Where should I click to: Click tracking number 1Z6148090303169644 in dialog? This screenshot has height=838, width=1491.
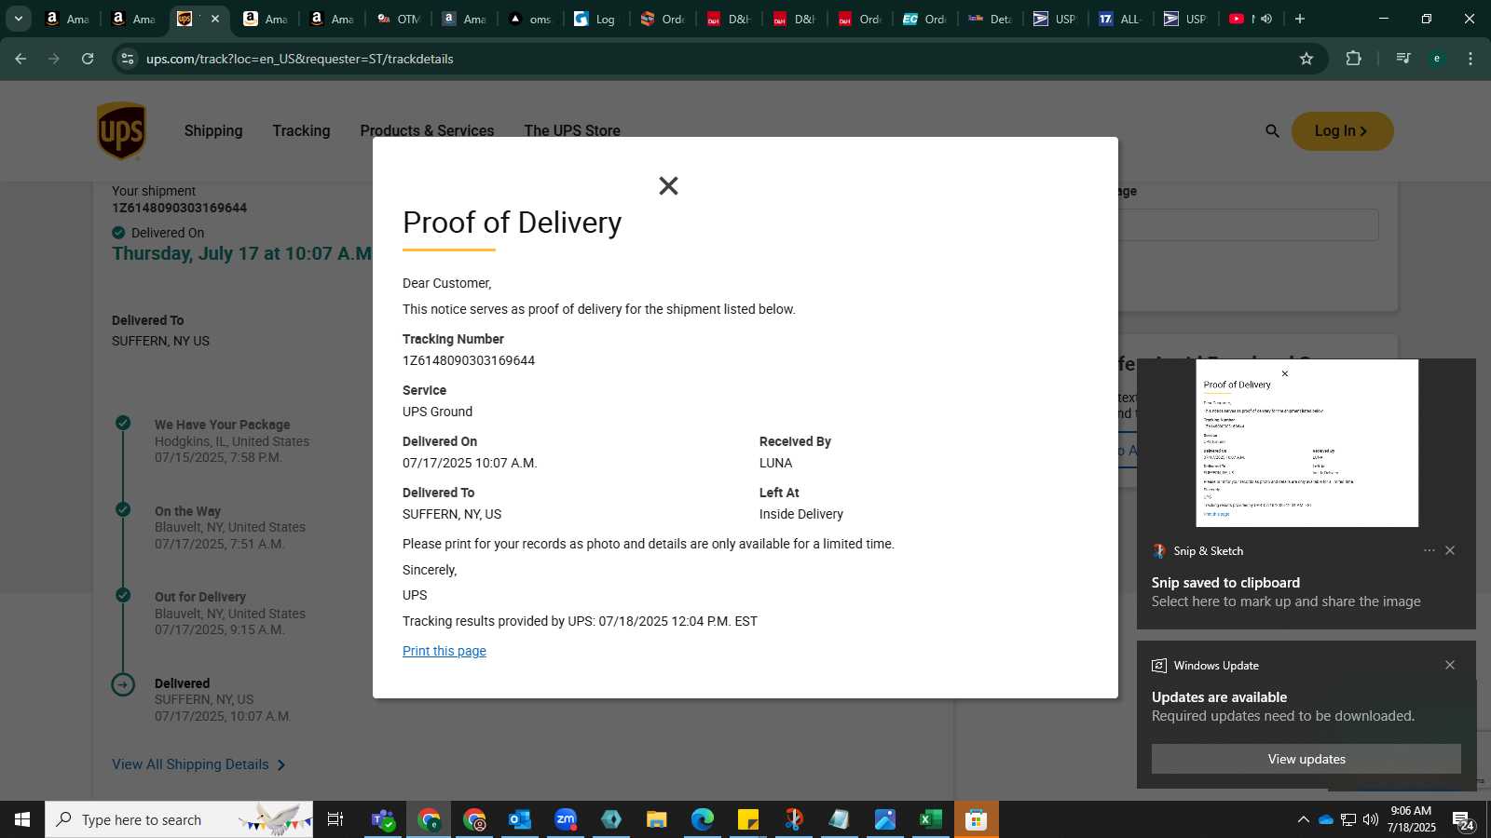pos(469,360)
